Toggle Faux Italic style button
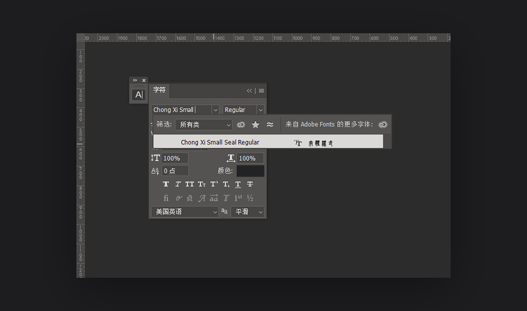The height and width of the screenshot is (311, 527). [178, 184]
